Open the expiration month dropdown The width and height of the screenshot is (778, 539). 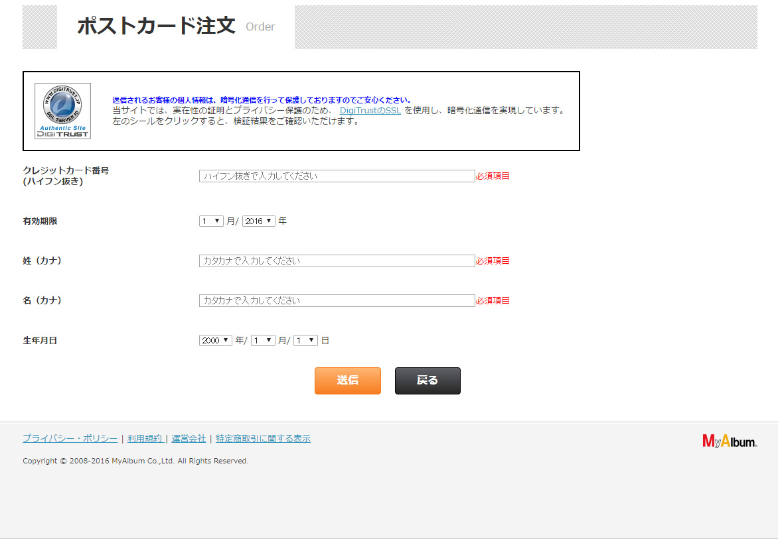pos(211,221)
